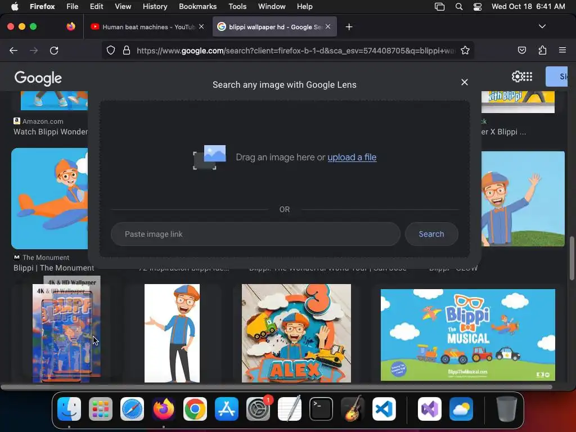This screenshot has width=576, height=432.
Task: Open Terminal from the dock
Action: point(321,409)
